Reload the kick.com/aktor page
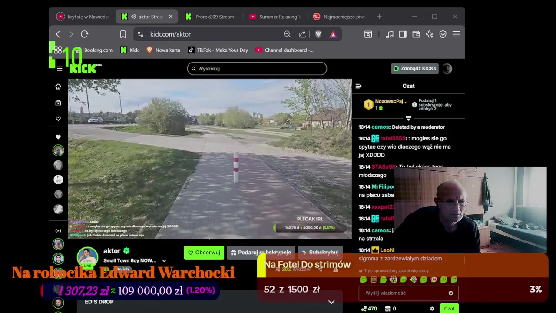The width and height of the screenshot is (556, 313). click(85, 34)
